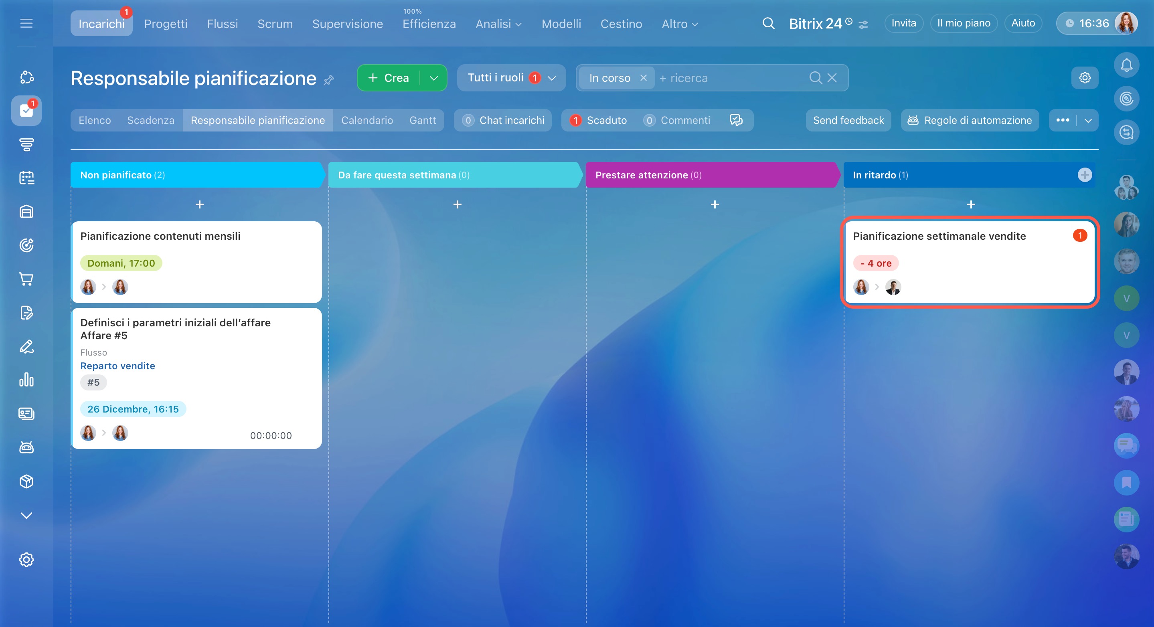Screen dimensions: 1154x627
Task: Remove the In corso filter chip
Action: click(x=643, y=78)
